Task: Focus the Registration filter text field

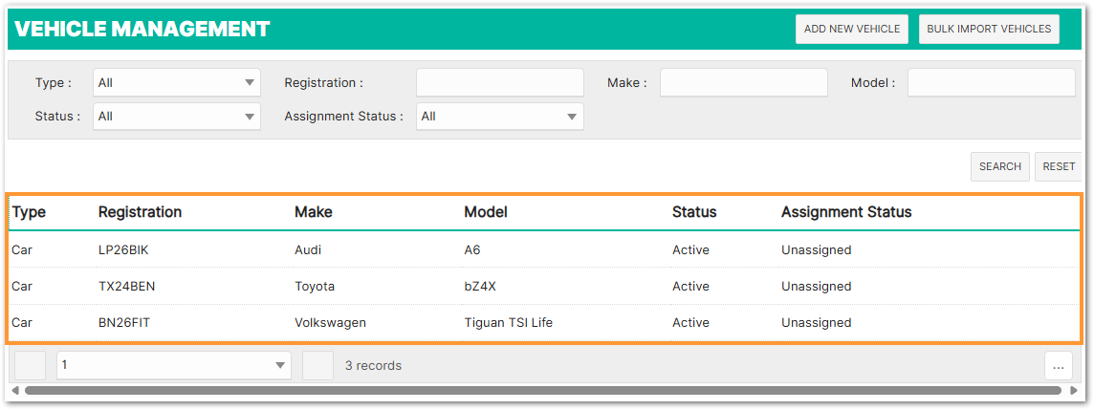Action: [x=499, y=83]
